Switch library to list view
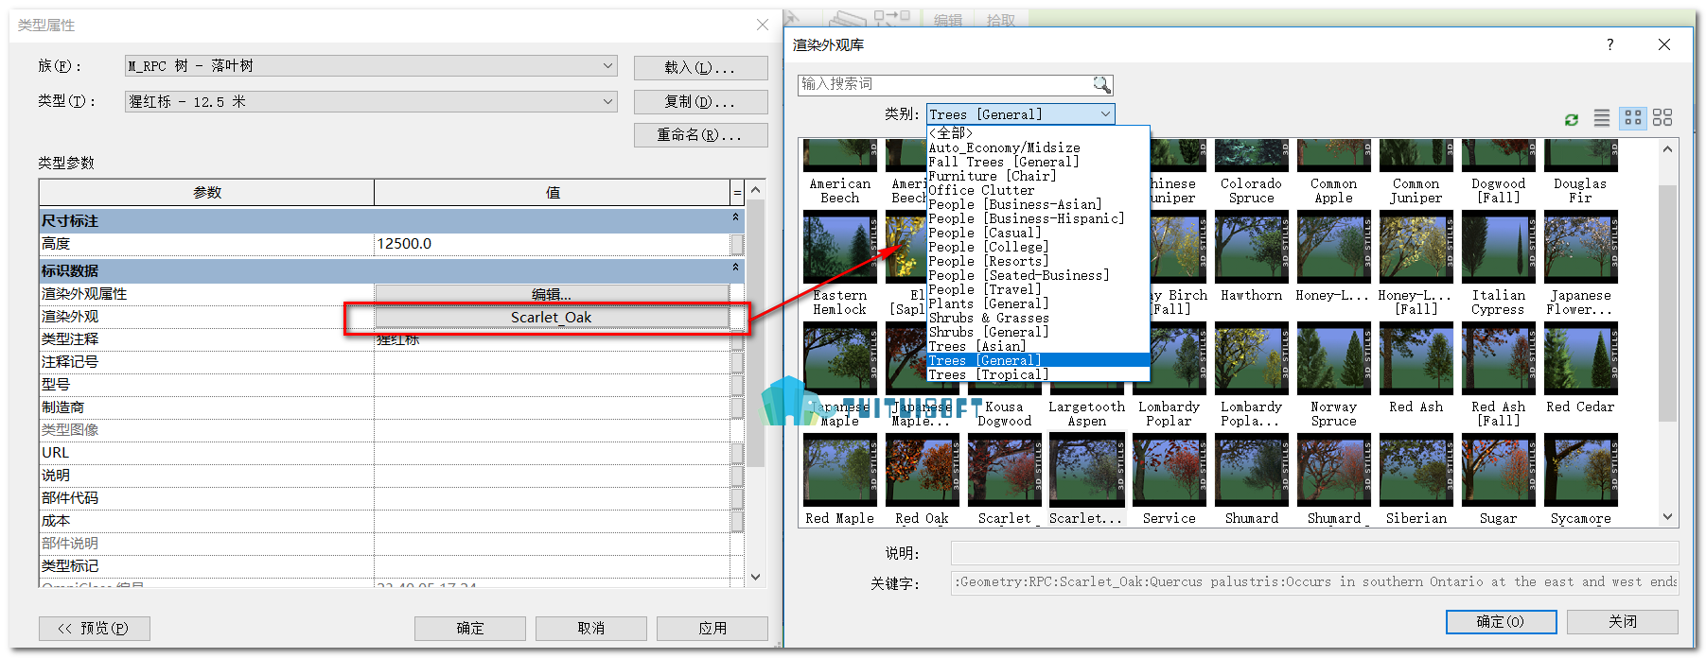The height and width of the screenshot is (658, 1706). [1601, 117]
